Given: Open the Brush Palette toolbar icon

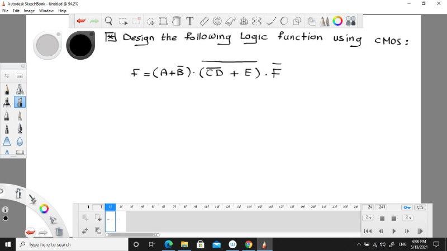Looking at the screenshot, I should tap(325, 21).
